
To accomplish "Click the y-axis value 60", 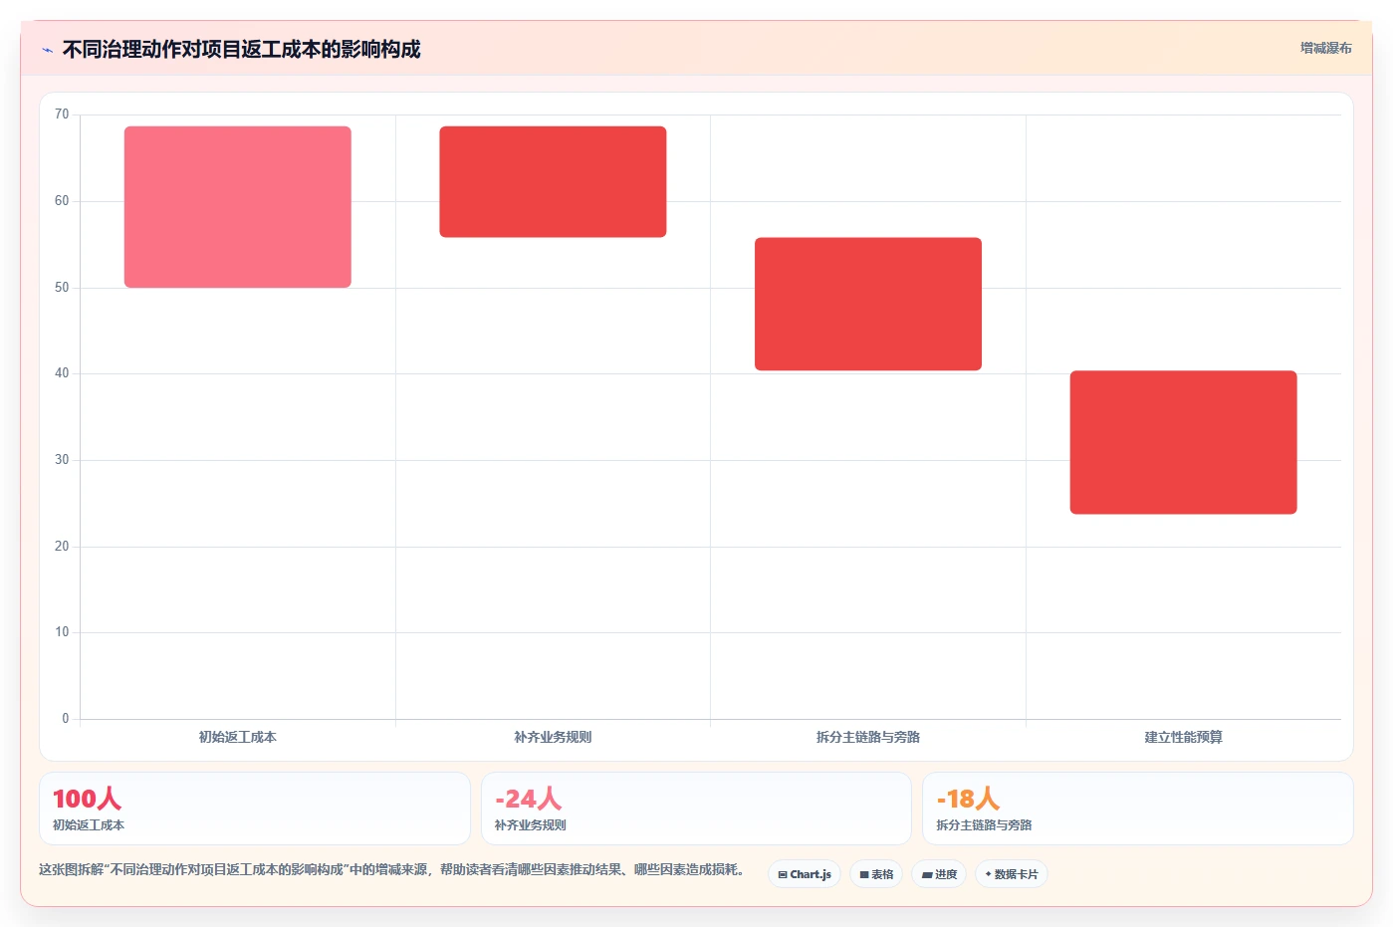I will pos(62,201).
